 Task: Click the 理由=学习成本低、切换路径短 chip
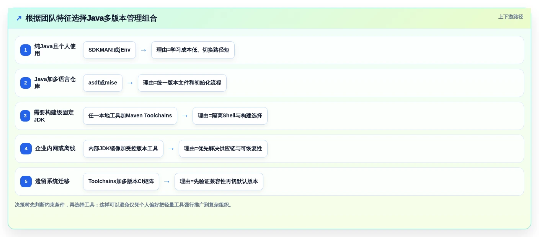(x=193, y=50)
